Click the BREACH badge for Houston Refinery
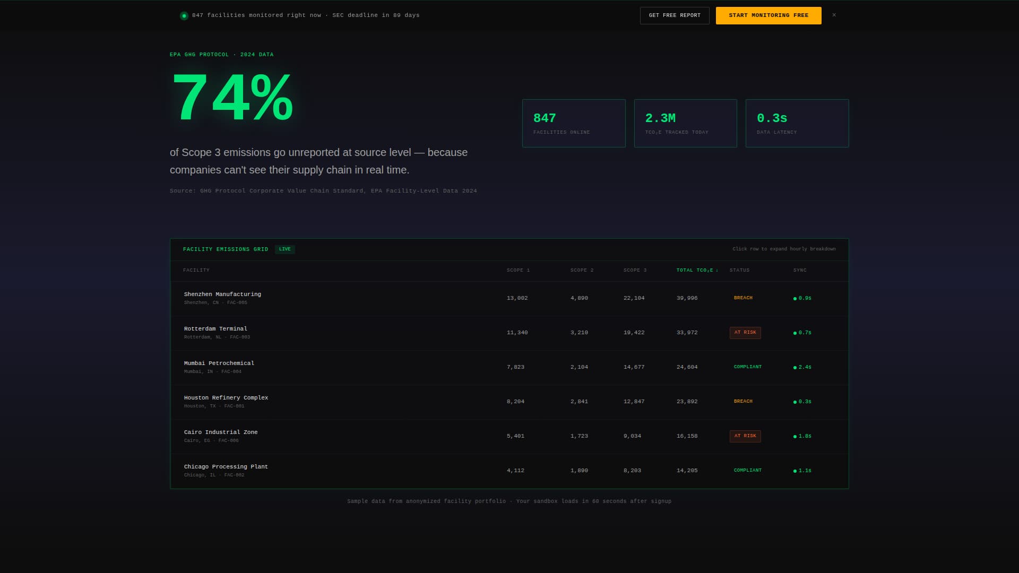The height and width of the screenshot is (573, 1019). pyautogui.click(x=743, y=402)
